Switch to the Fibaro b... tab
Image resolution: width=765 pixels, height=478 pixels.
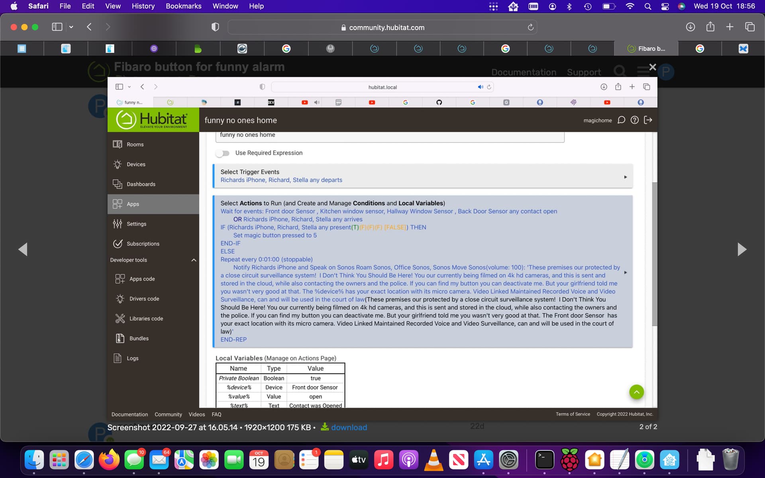[646, 49]
